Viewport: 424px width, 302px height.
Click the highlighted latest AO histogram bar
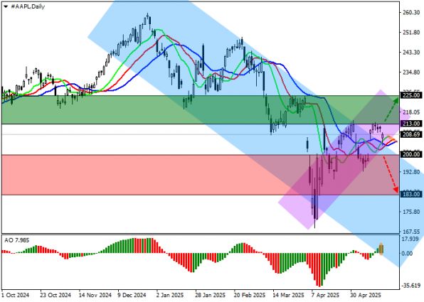381,249
